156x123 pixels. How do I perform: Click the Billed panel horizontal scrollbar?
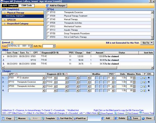coord(78,67)
